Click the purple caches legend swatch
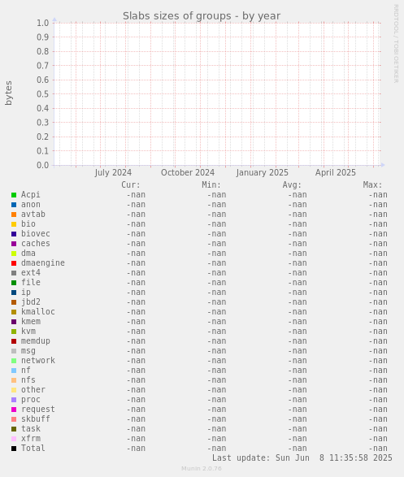The image size is (404, 477). click(14, 244)
